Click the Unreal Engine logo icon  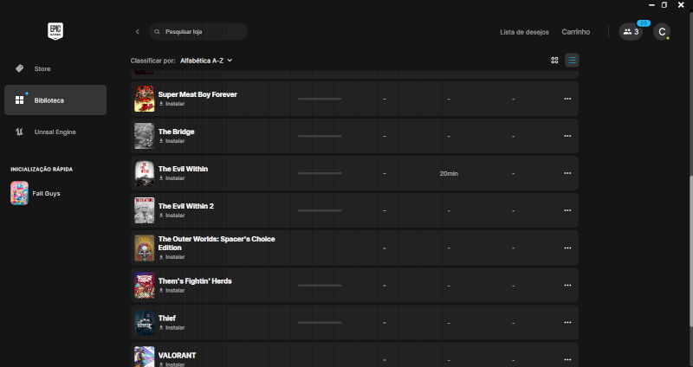pyautogui.click(x=19, y=132)
